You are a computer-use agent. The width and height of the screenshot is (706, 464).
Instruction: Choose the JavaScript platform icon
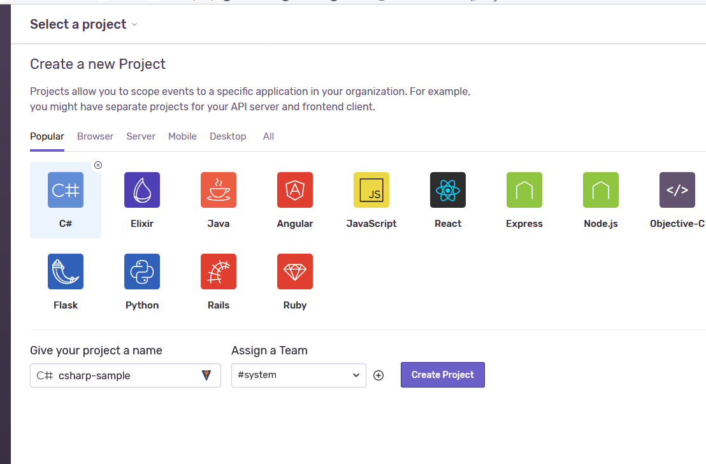tap(371, 190)
